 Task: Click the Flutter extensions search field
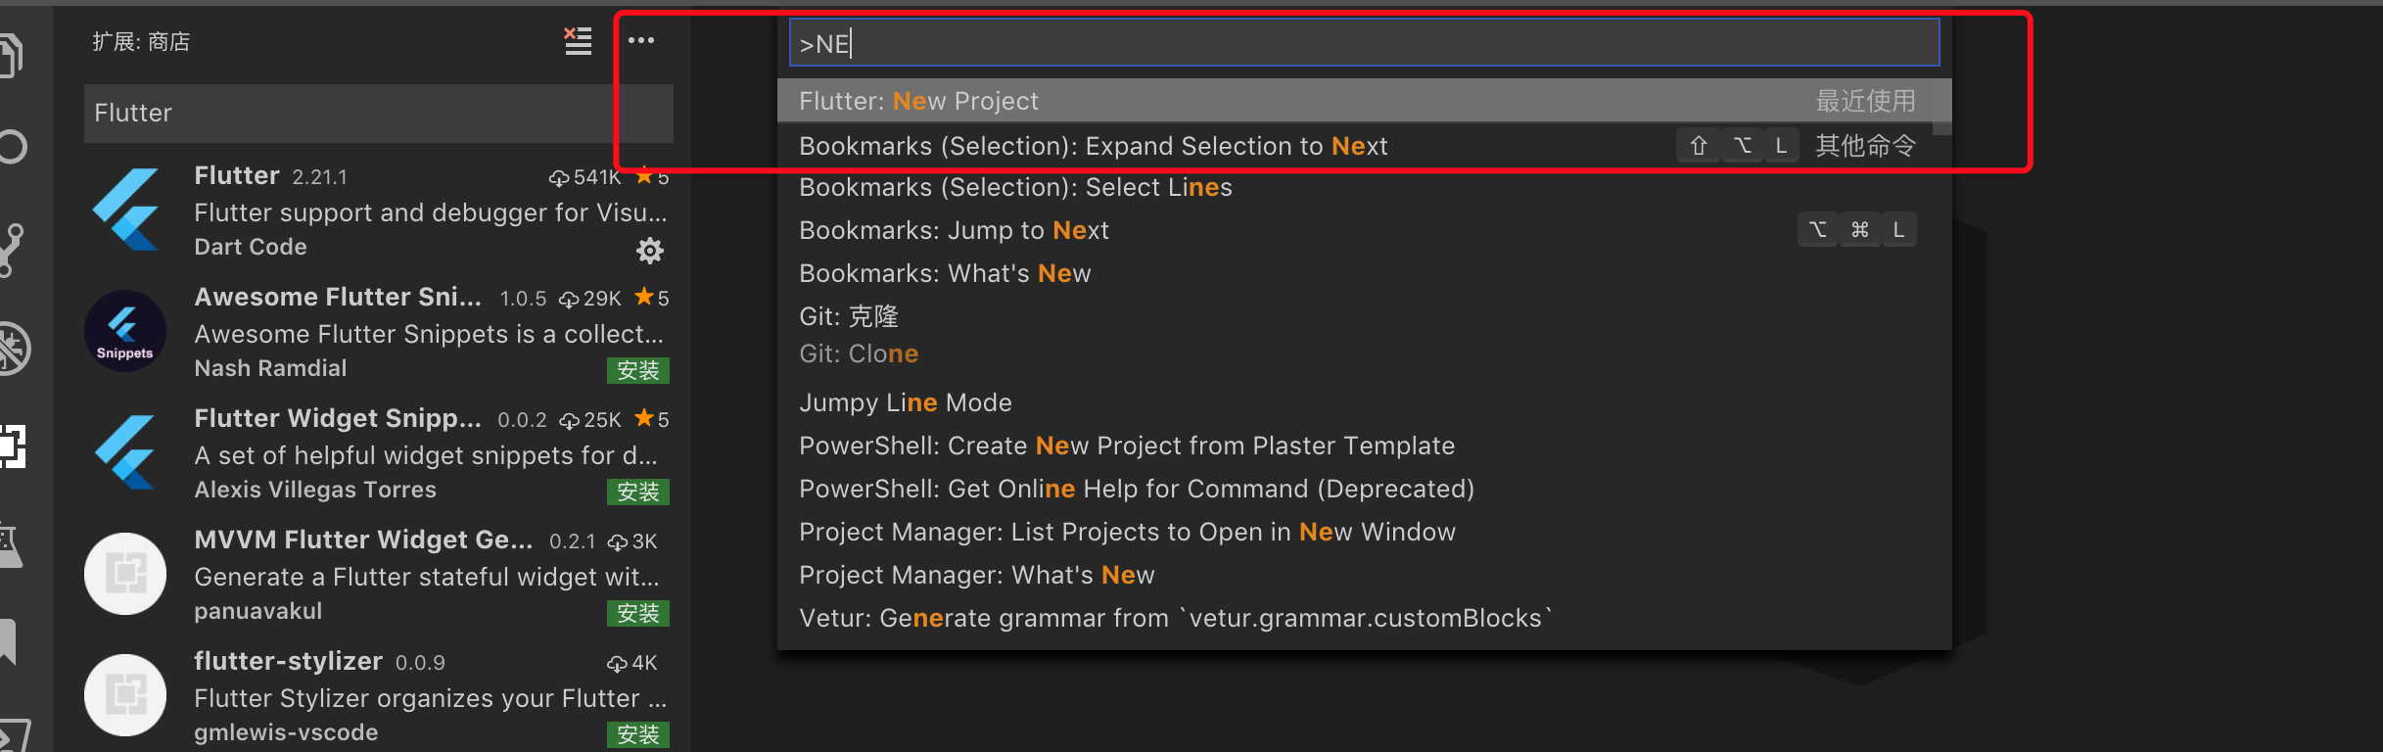[x=378, y=114]
